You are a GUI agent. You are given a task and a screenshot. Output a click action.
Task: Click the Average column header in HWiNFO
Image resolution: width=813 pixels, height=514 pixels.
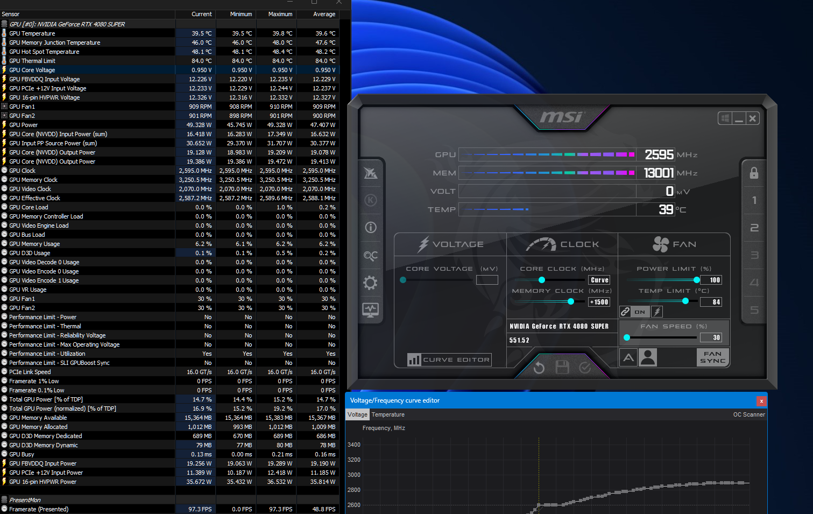[318, 14]
